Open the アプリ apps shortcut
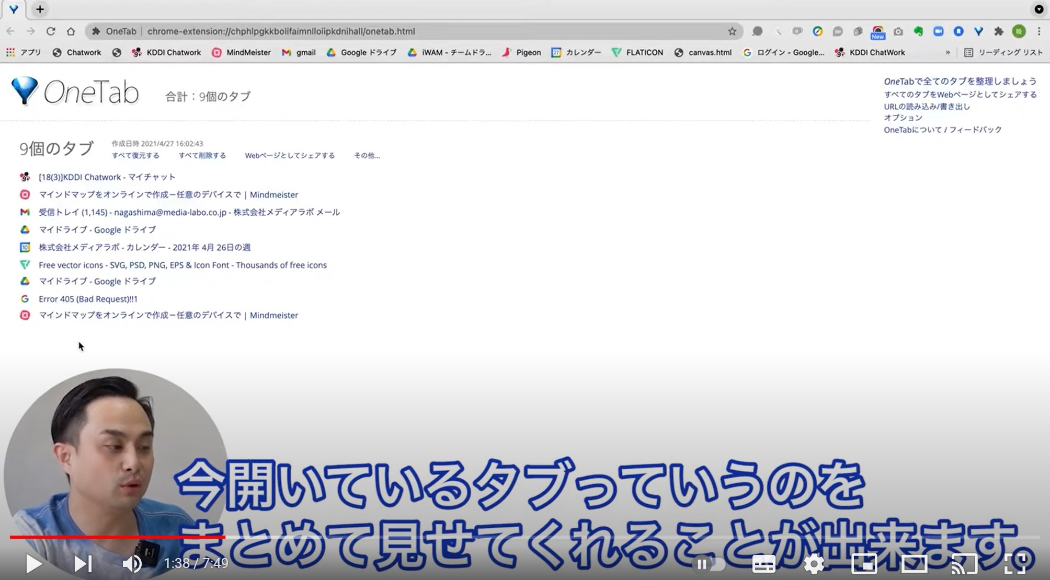Screen dimensions: 1050x580 tap(24, 52)
